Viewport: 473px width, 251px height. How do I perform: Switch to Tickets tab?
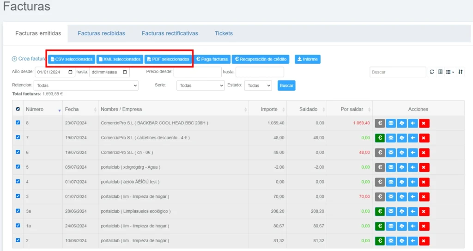224,33
